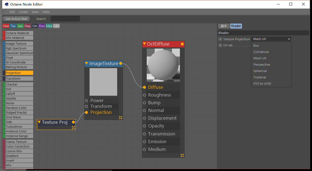Add a Projection node from the list

(18, 73)
